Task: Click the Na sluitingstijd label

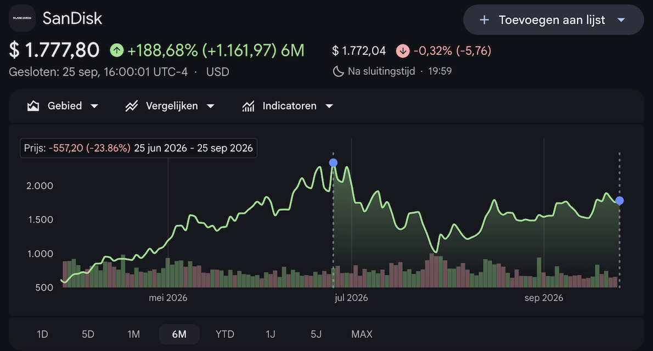Action: tap(381, 71)
